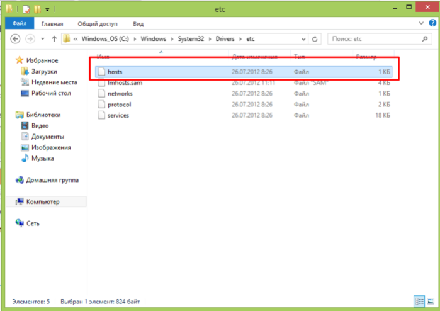The image size is (440, 311).
Task: Click the Properties quick access icon
Action: pos(26,9)
